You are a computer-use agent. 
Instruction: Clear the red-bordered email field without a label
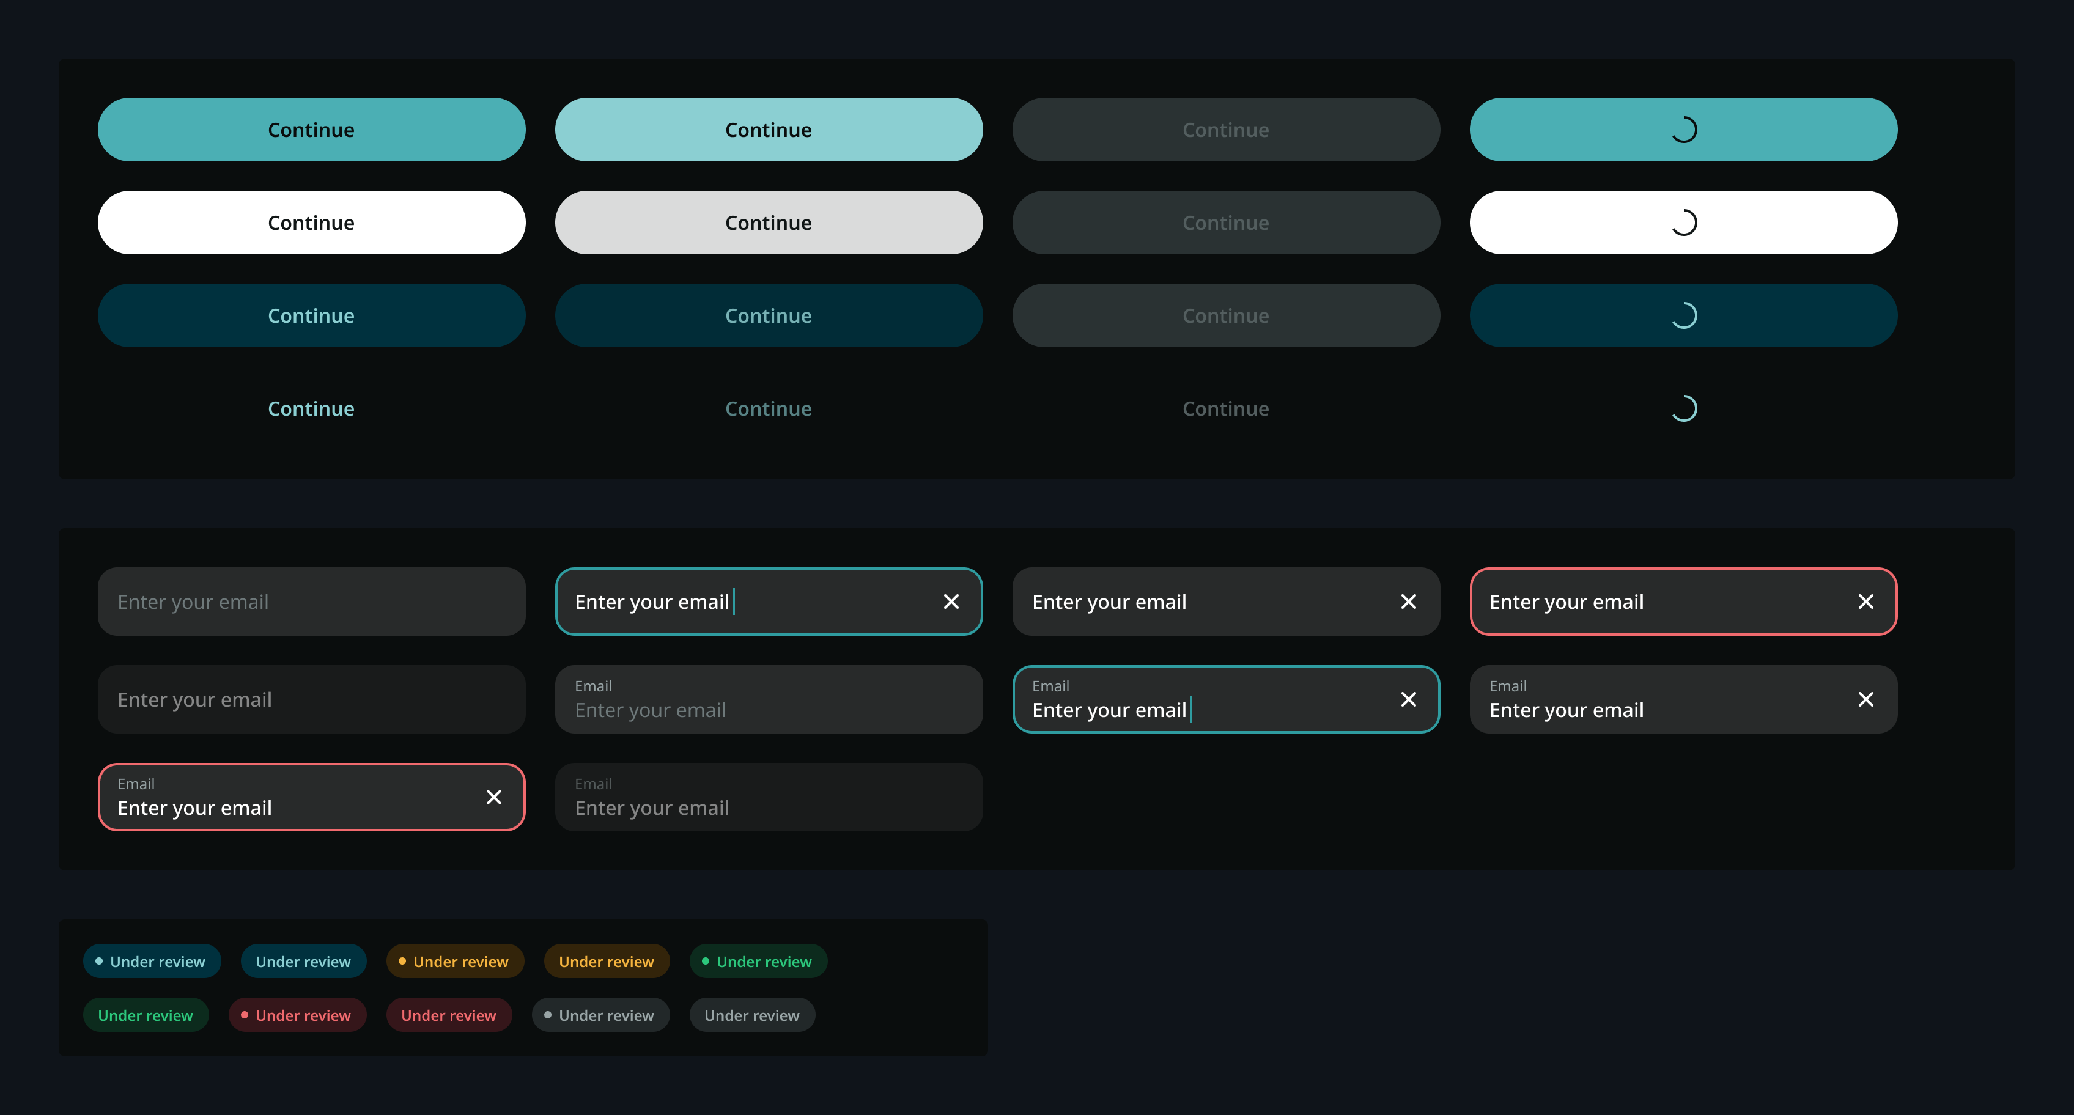click(x=1865, y=602)
